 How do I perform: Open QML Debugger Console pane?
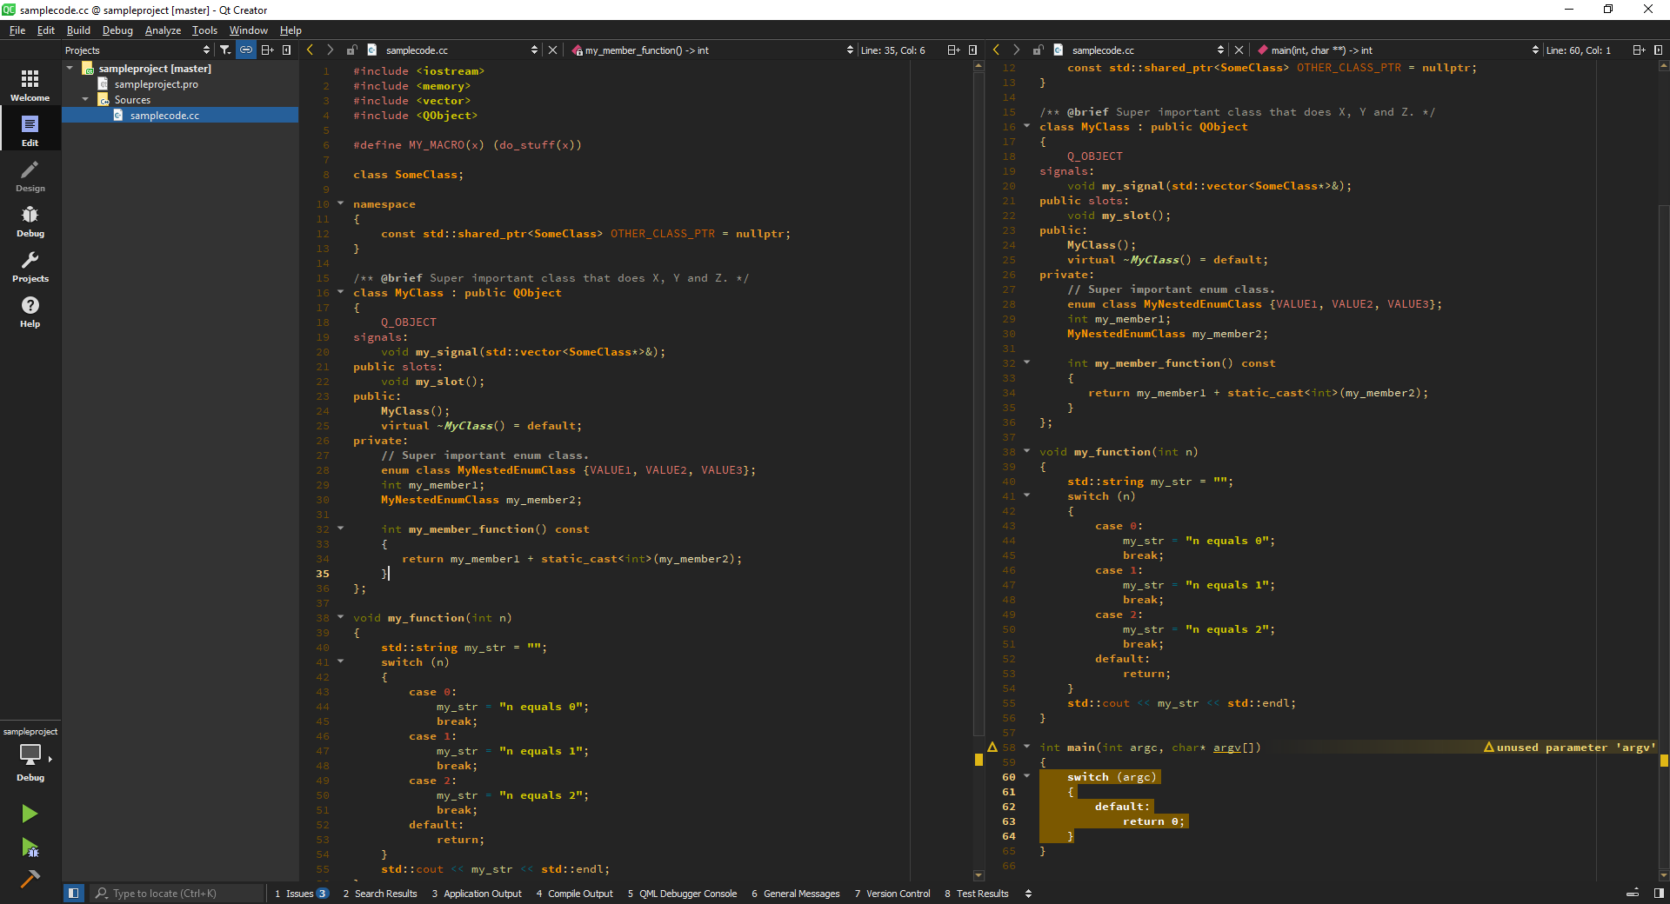tap(682, 894)
